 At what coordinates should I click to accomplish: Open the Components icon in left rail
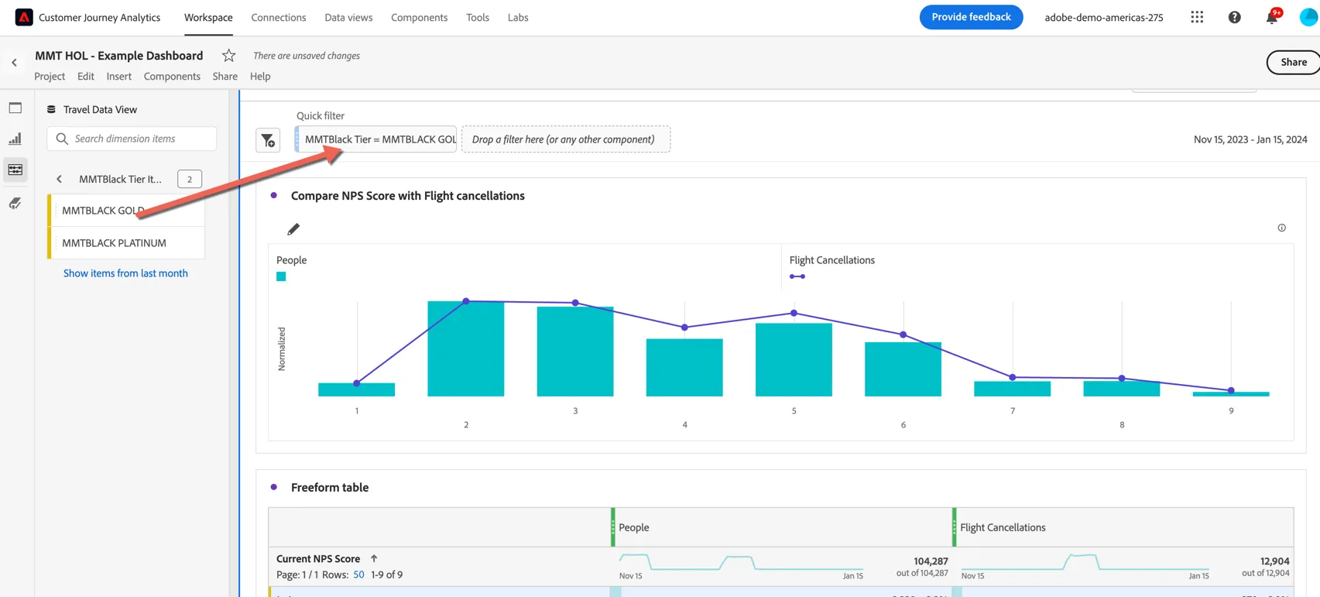pos(15,170)
